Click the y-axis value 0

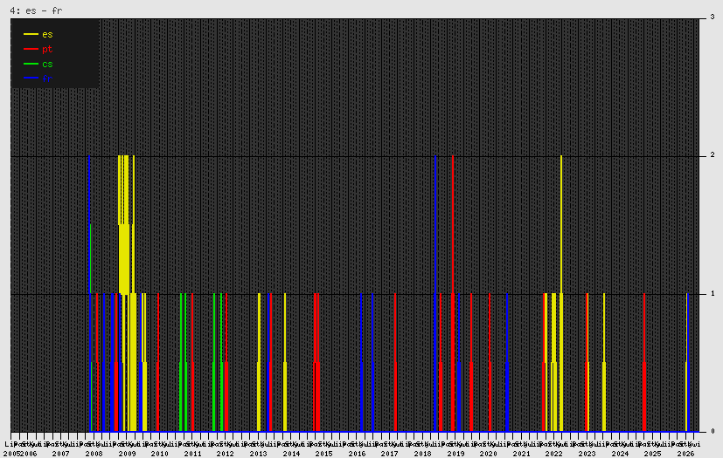(713, 431)
